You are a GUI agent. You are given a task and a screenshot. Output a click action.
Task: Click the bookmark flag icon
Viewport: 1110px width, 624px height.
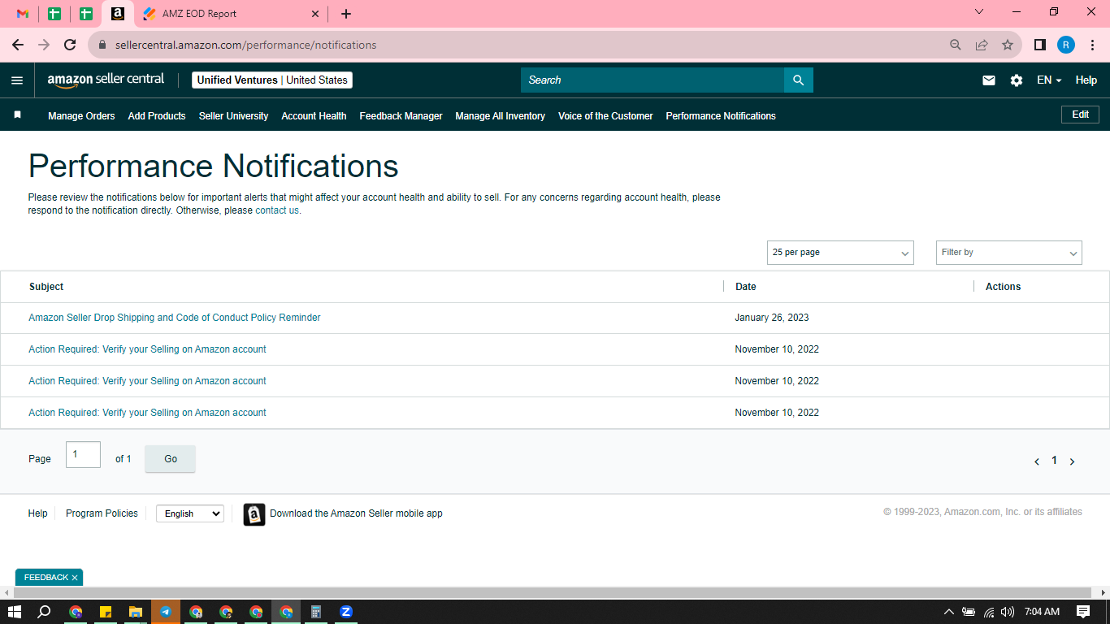point(17,115)
